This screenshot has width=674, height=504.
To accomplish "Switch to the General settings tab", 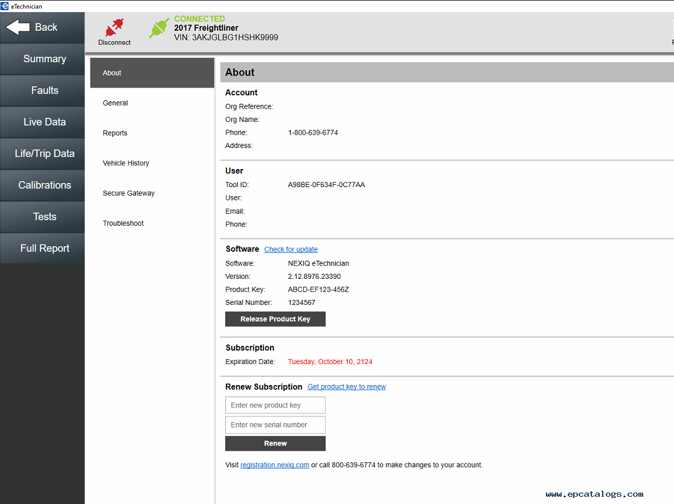I will (x=152, y=103).
